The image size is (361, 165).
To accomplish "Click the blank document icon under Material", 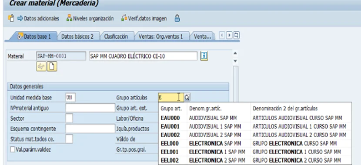I will [52, 66].
